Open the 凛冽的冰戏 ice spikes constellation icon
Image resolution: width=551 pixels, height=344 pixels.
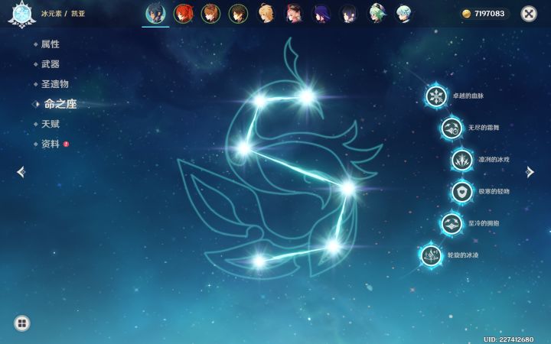pyautogui.click(x=461, y=160)
